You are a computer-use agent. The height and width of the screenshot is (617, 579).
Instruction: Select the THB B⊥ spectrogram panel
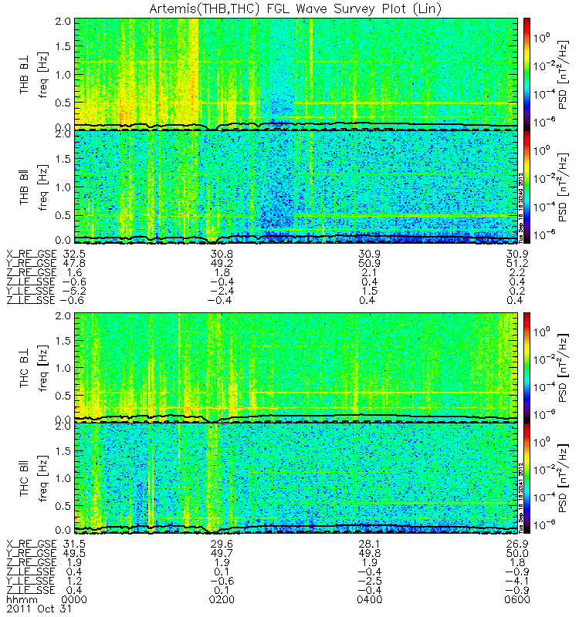pos(296,74)
